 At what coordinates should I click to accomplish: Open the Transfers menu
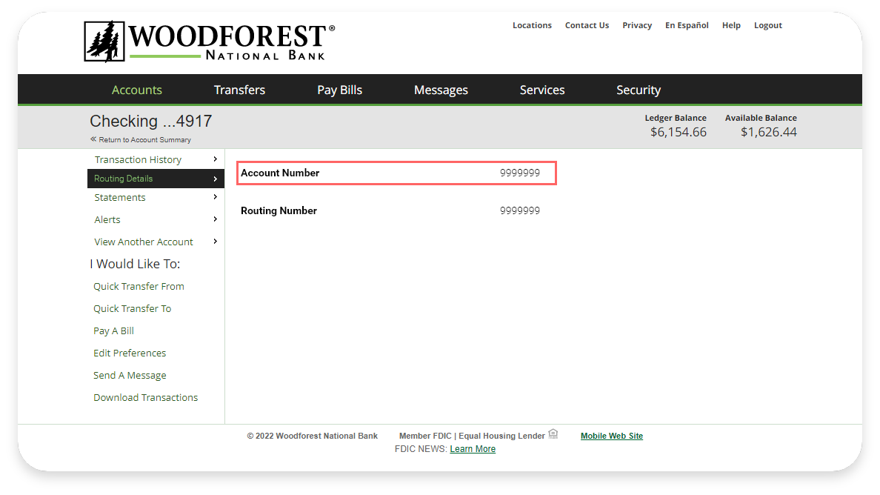point(239,90)
